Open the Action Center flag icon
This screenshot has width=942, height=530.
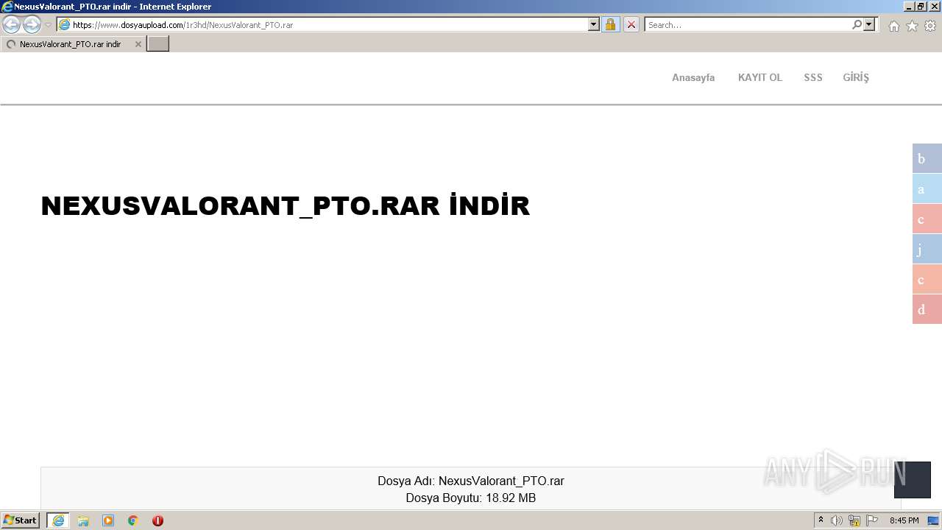click(872, 520)
